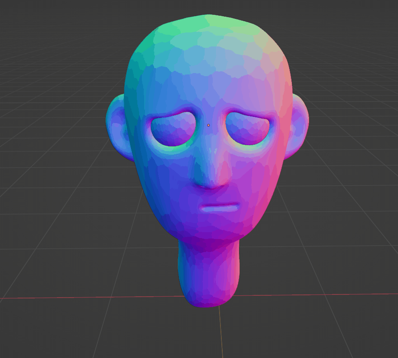
Task: Click the orange origin dot between the eyes
Action: [208, 125]
